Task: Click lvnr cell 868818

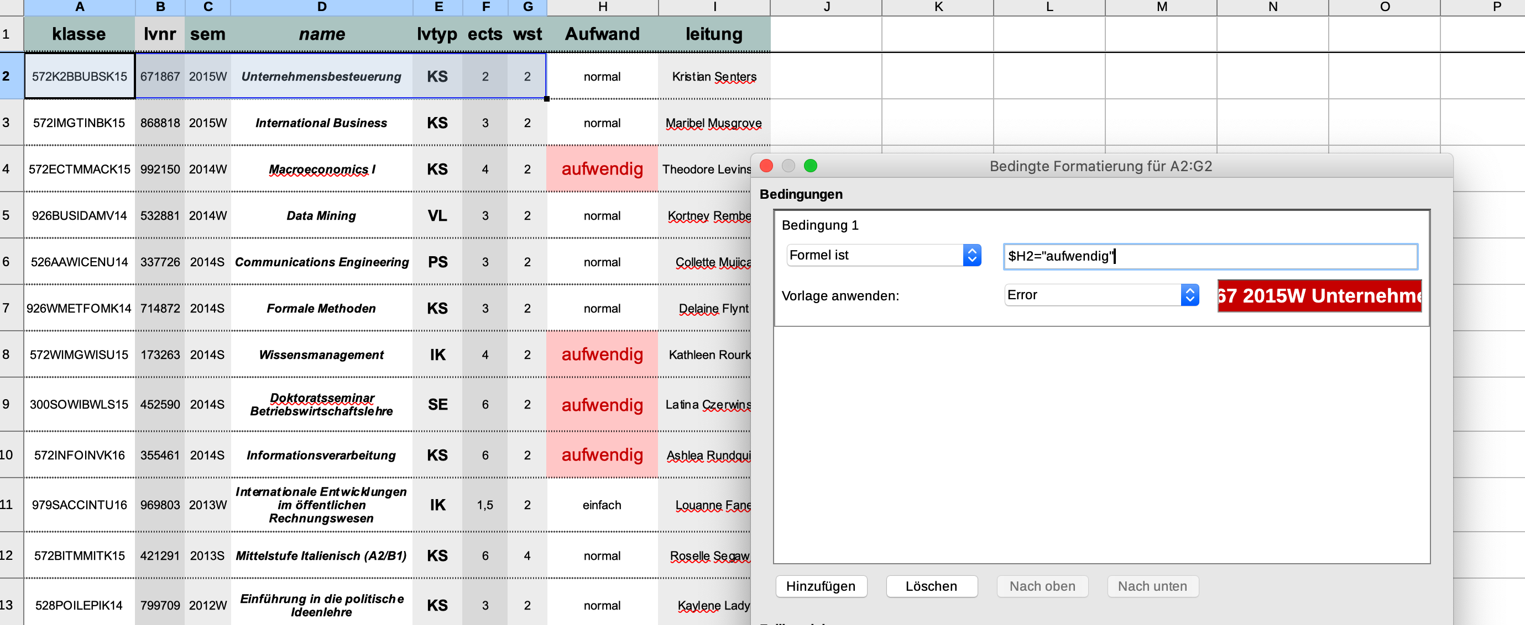Action: pos(160,123)
